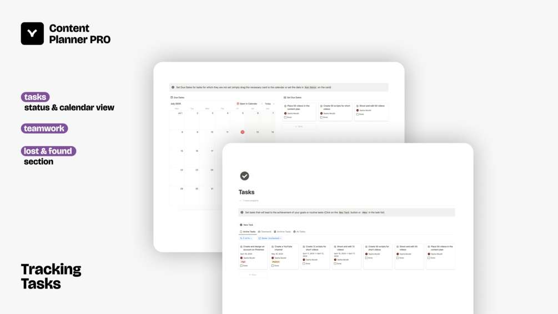Click assignee avatar on 'Create a YouTube channel' card
This screenshot has height=314, width=558.
[273, 258]
